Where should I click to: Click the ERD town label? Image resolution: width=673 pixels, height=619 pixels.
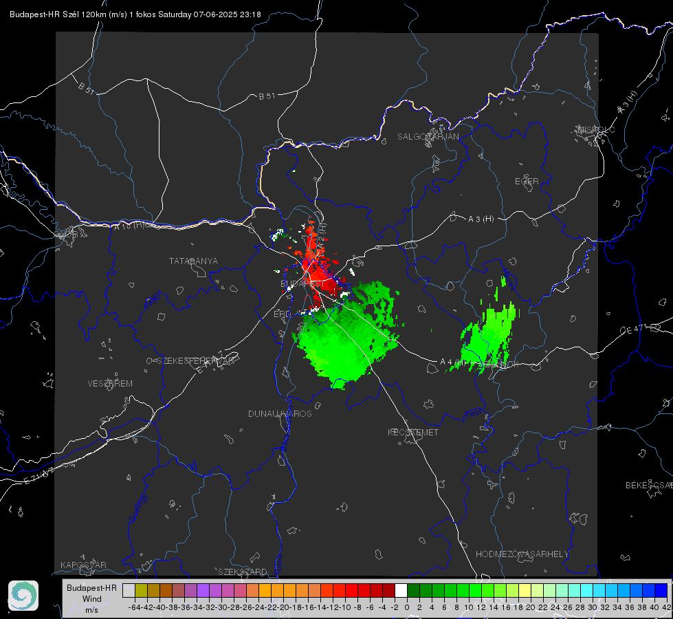pos(282,314)
